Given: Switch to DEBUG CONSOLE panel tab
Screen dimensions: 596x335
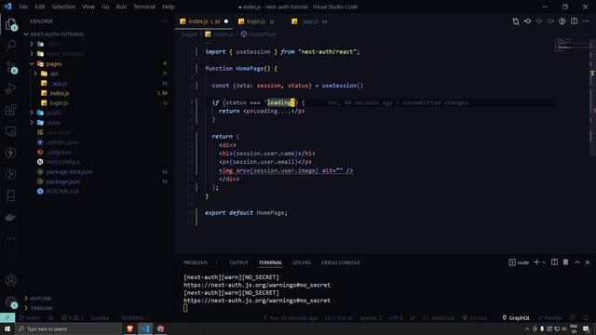Looking at the screenshot, I should coord(341,262).
